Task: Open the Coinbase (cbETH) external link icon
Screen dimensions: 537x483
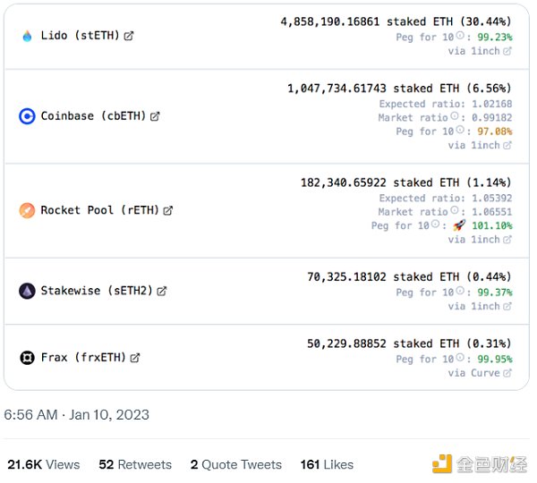Action: click(x=155, y=116)
